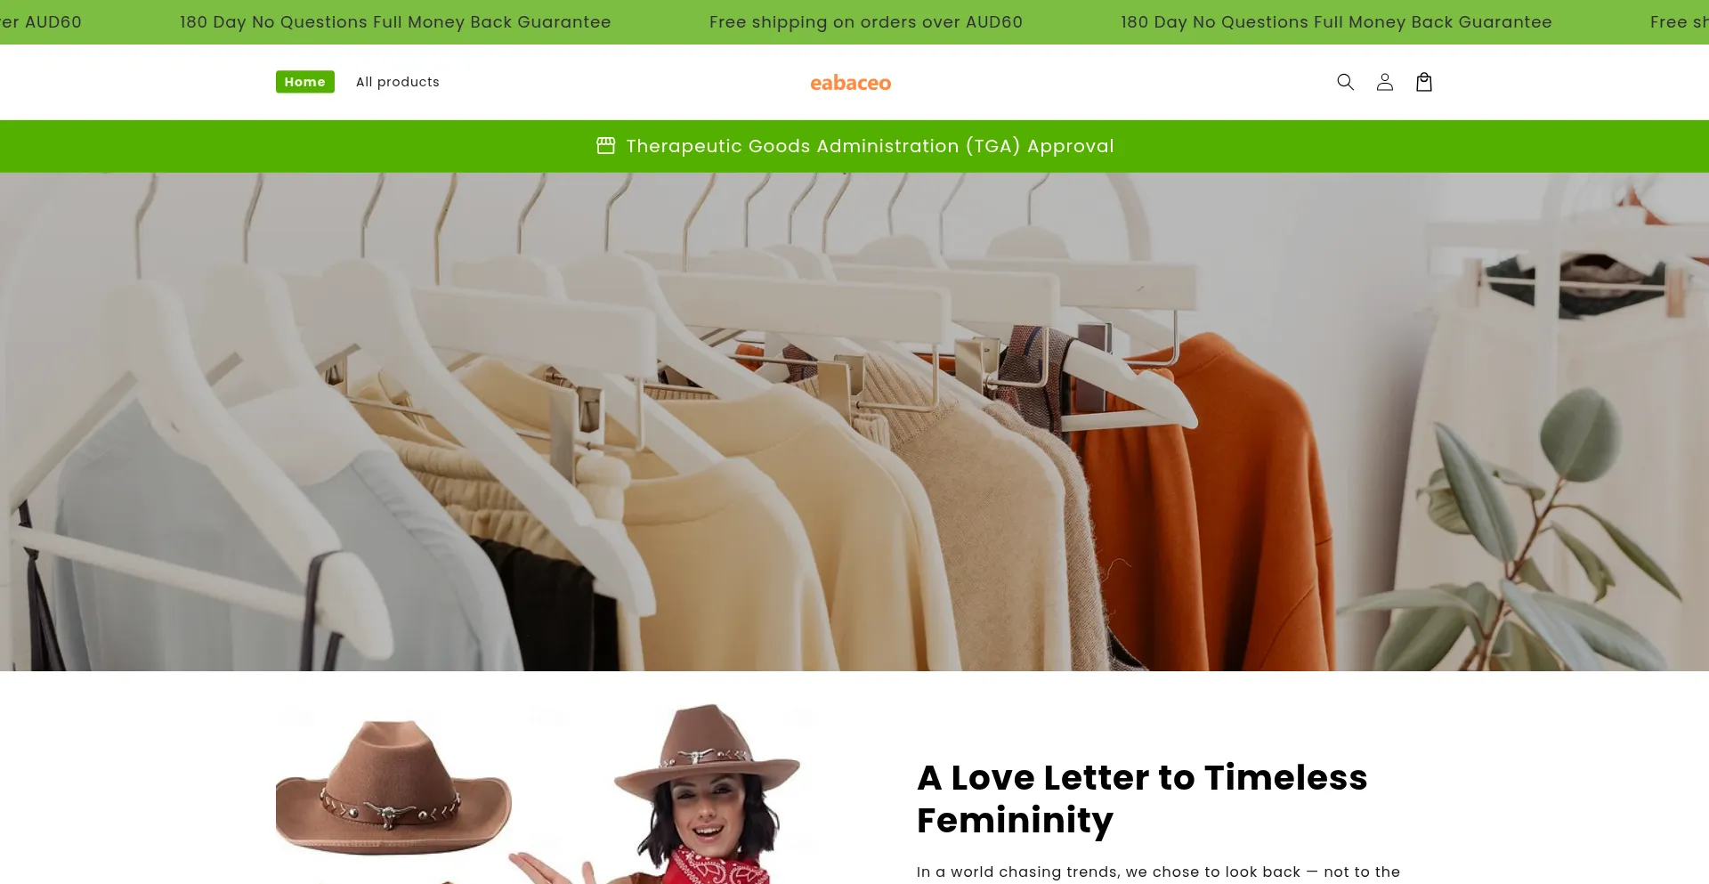Click the partially visible Free sh announcement at right edge
1709x884 pixels.
click(x=1679, y=22)
